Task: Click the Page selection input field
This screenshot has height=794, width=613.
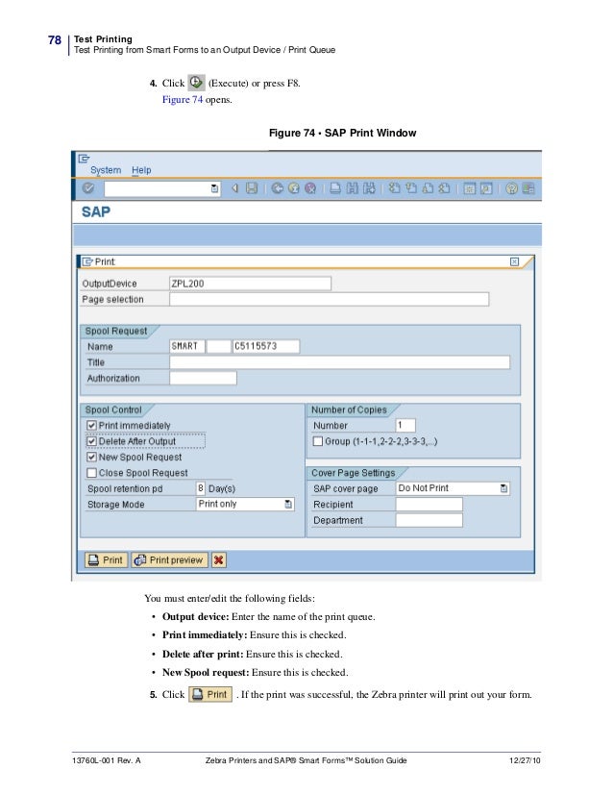Action: point(329,299)
